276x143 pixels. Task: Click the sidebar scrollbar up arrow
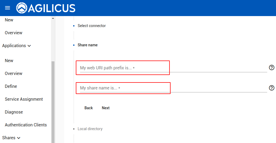pos(53,18)
